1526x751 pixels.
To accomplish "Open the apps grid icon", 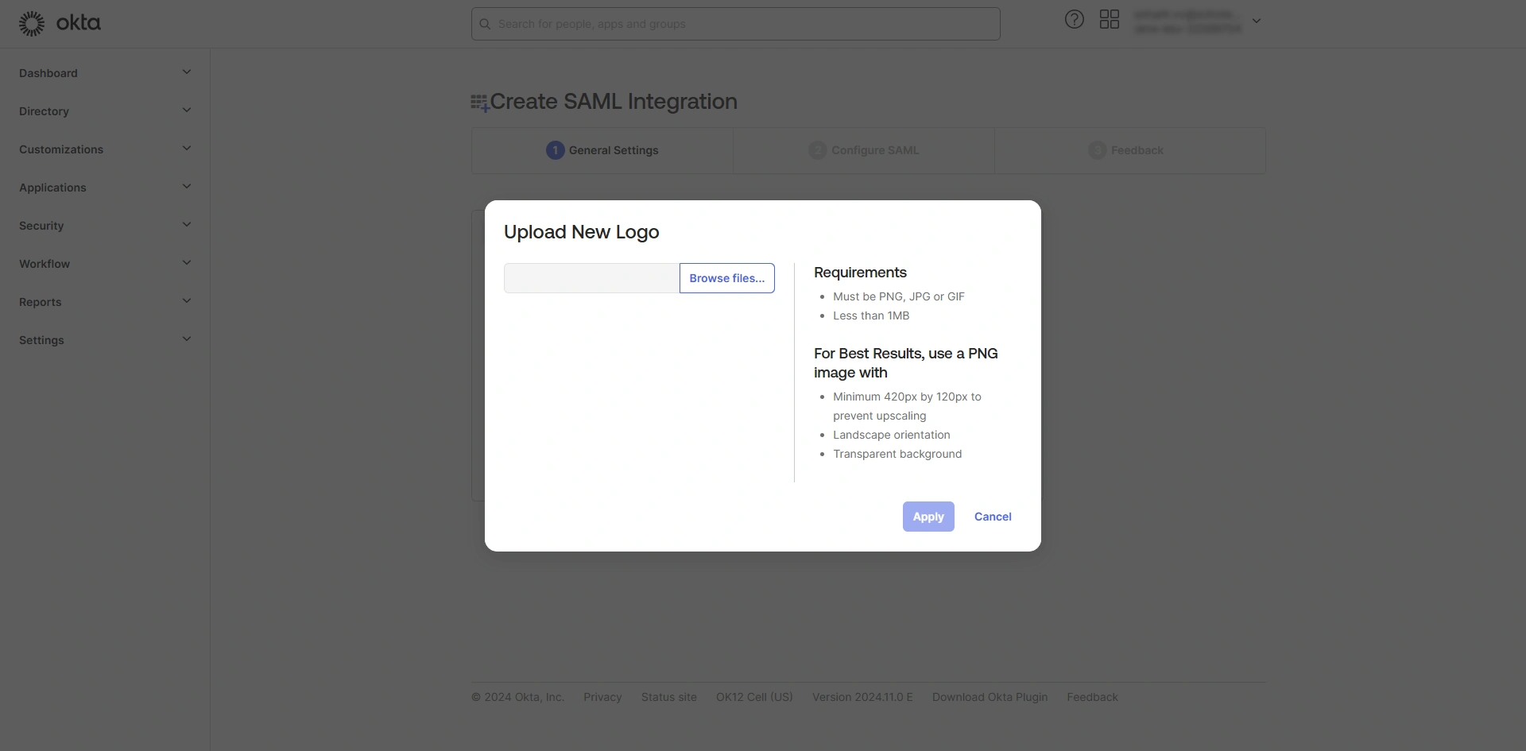I will click(1109, 20).
